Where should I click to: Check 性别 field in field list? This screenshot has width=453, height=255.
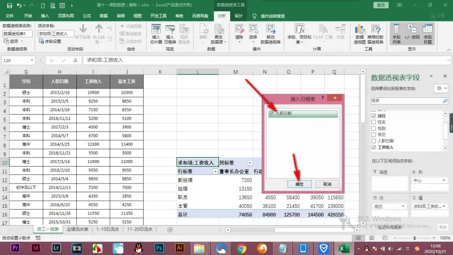pyautogui.click(x=374, y=128)
